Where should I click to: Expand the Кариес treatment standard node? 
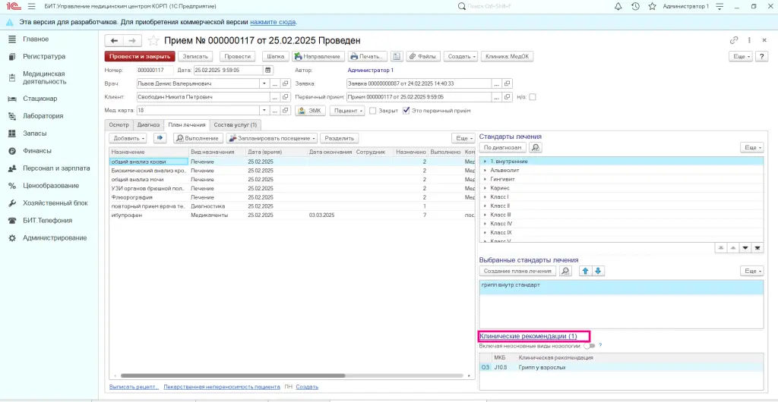(485, 188)
